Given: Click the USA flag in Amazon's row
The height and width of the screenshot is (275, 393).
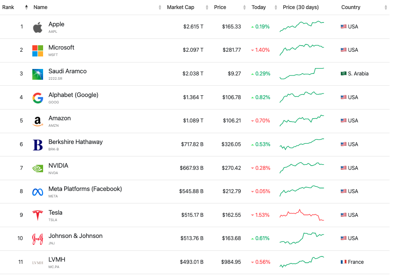Looking at the screenshot, I should click(x=343, y=120).
